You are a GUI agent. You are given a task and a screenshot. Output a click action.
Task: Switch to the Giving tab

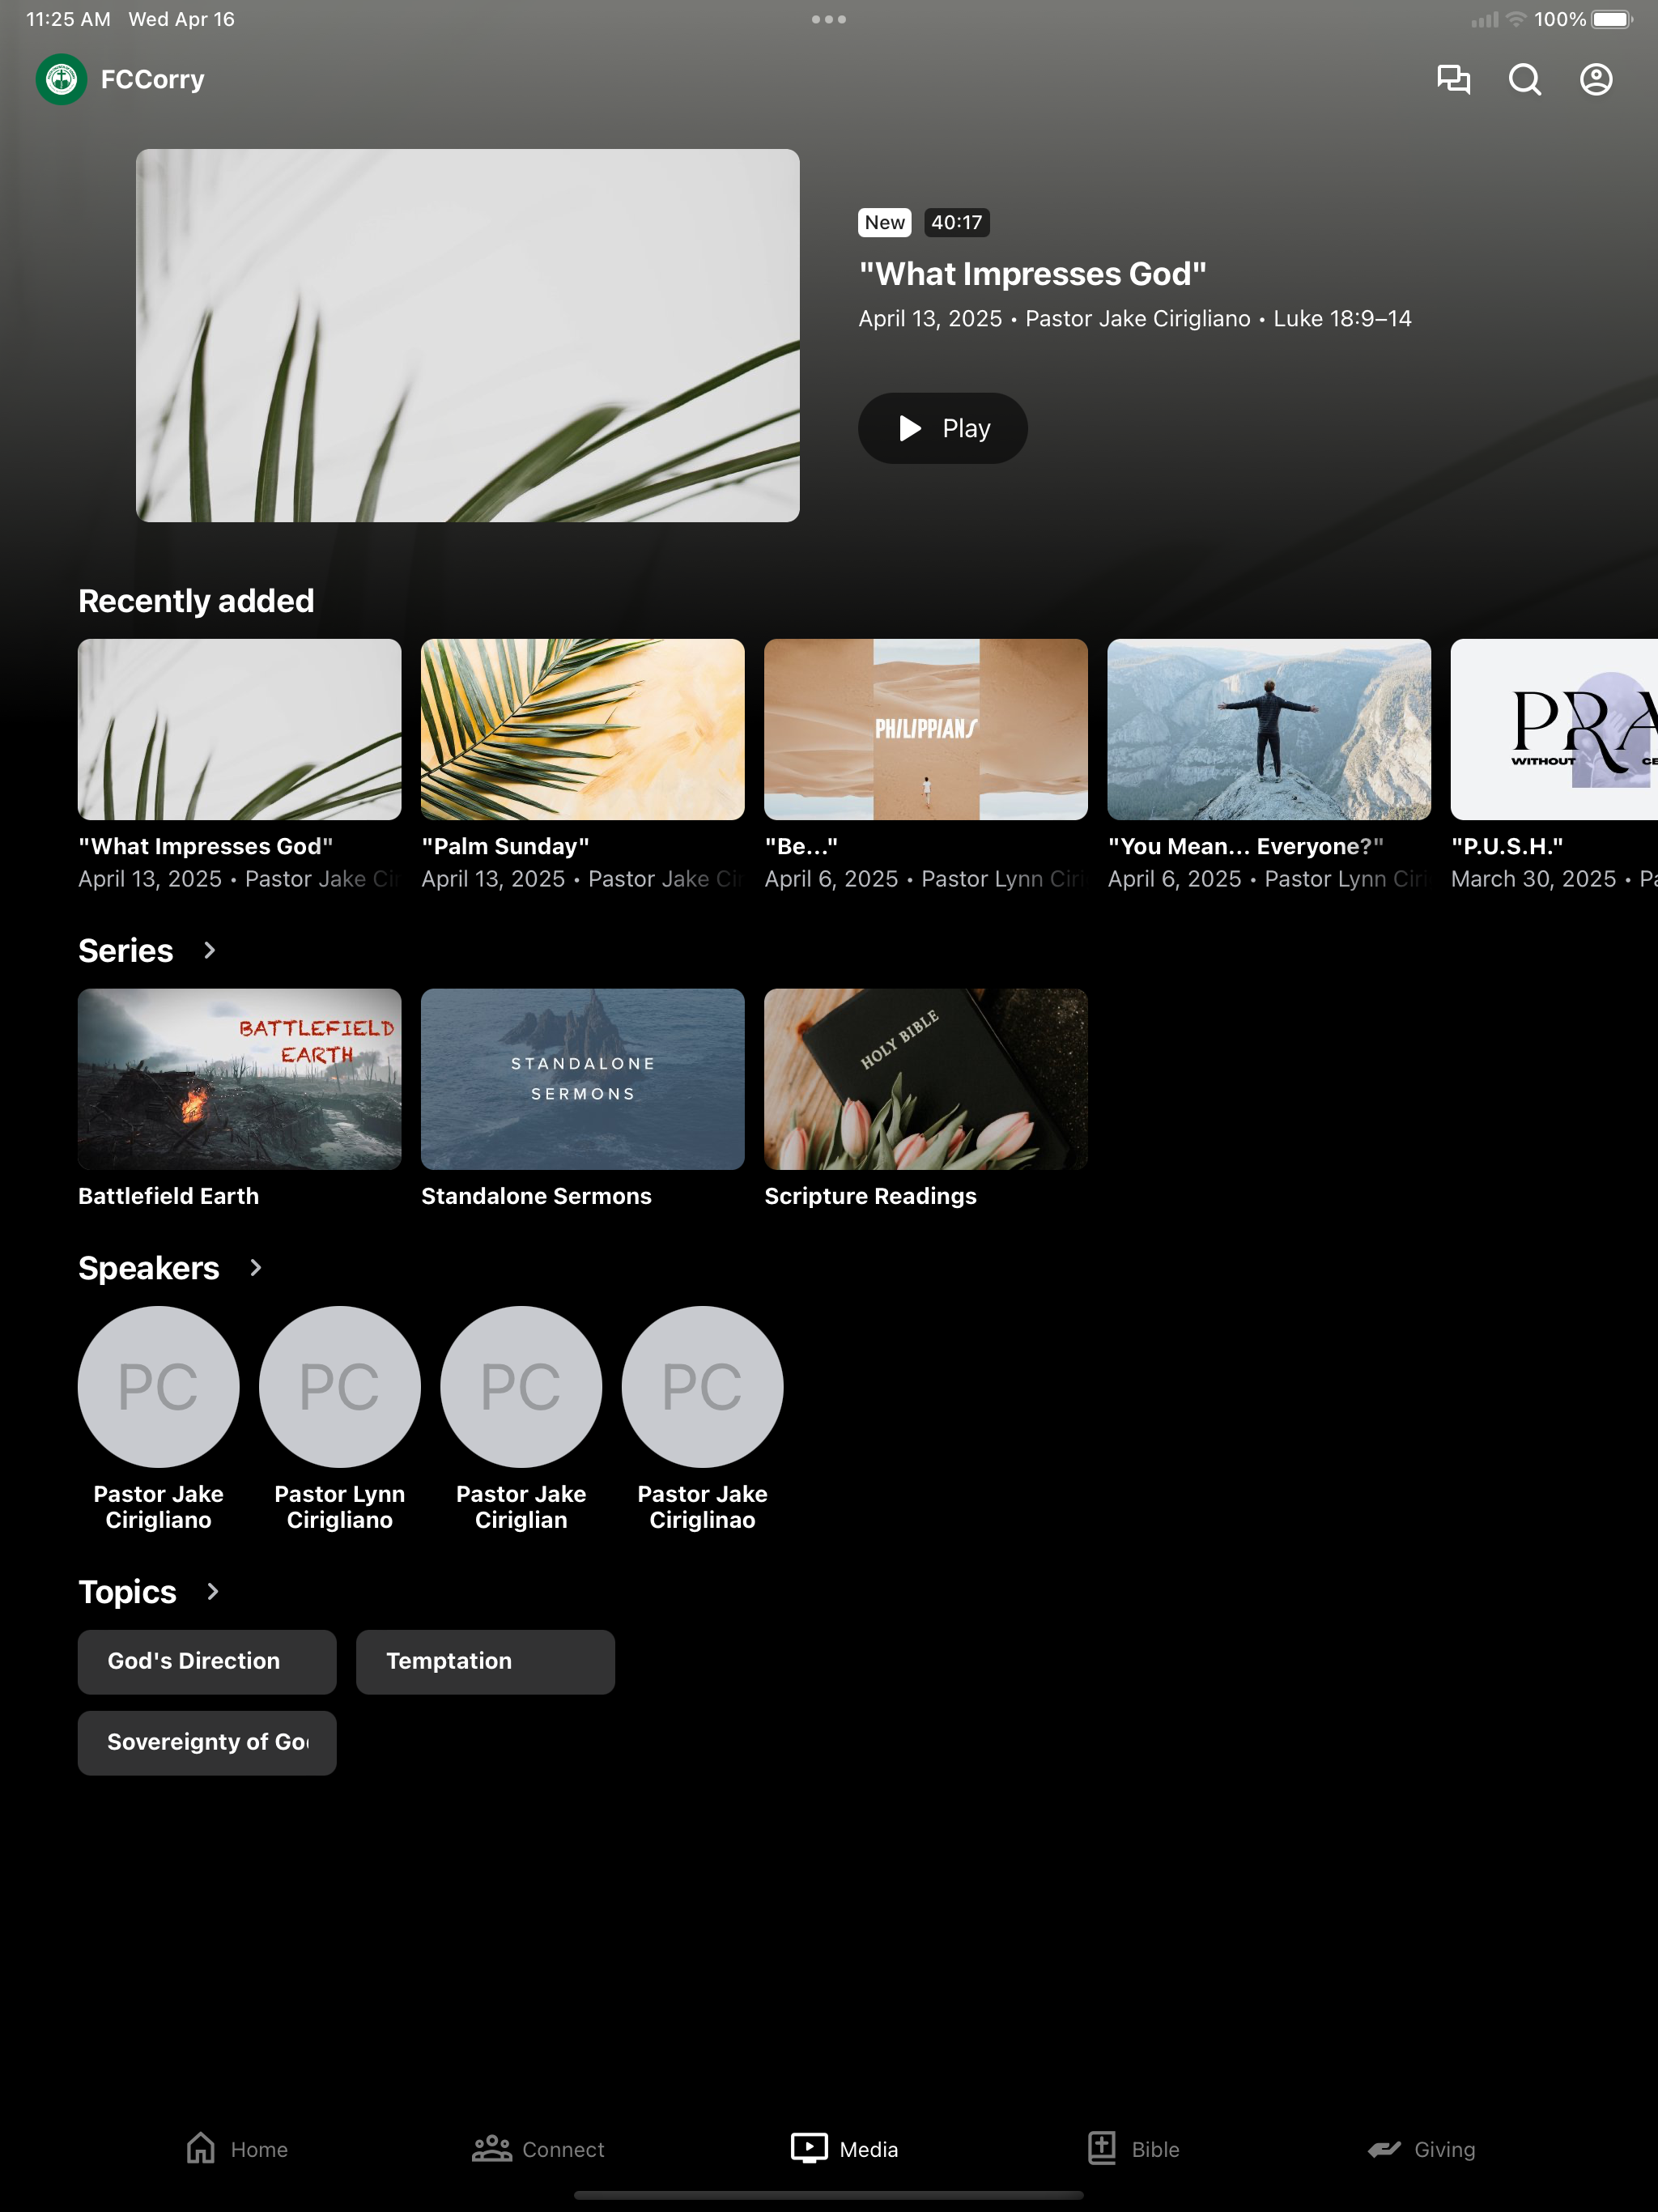point(1421,2149)
